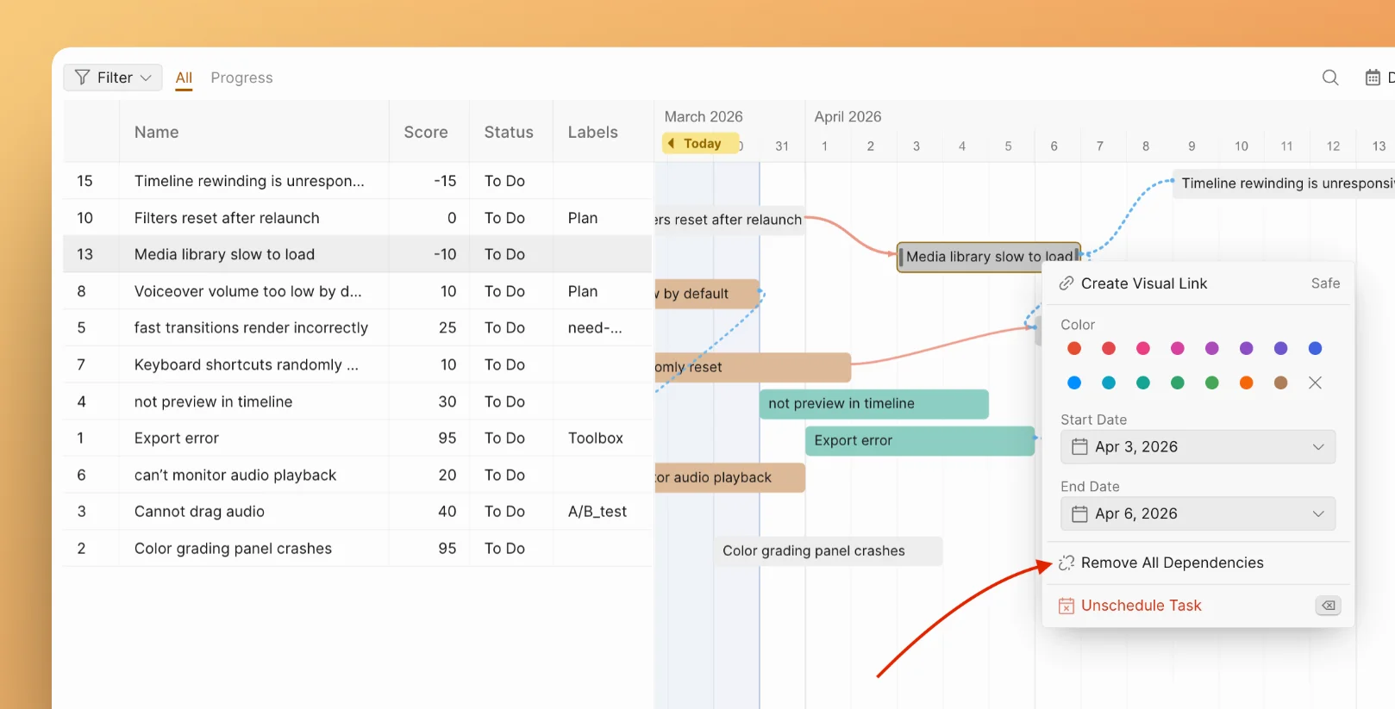Clear color with the X icon
Viewport: 1395px width, 709px height.
pyautogui.click(x=1315, y=382)
